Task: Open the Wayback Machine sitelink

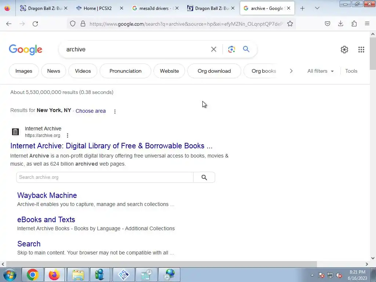Action: pyautogui.click(x=47, y=195)
